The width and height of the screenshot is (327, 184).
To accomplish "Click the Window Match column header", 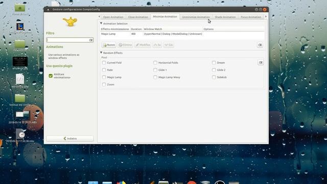I will [x=173, y=29].
